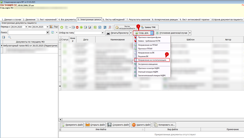Click the export to Excel icon
The height and width of the screenshot is (138, 244).
click(95, 27)
